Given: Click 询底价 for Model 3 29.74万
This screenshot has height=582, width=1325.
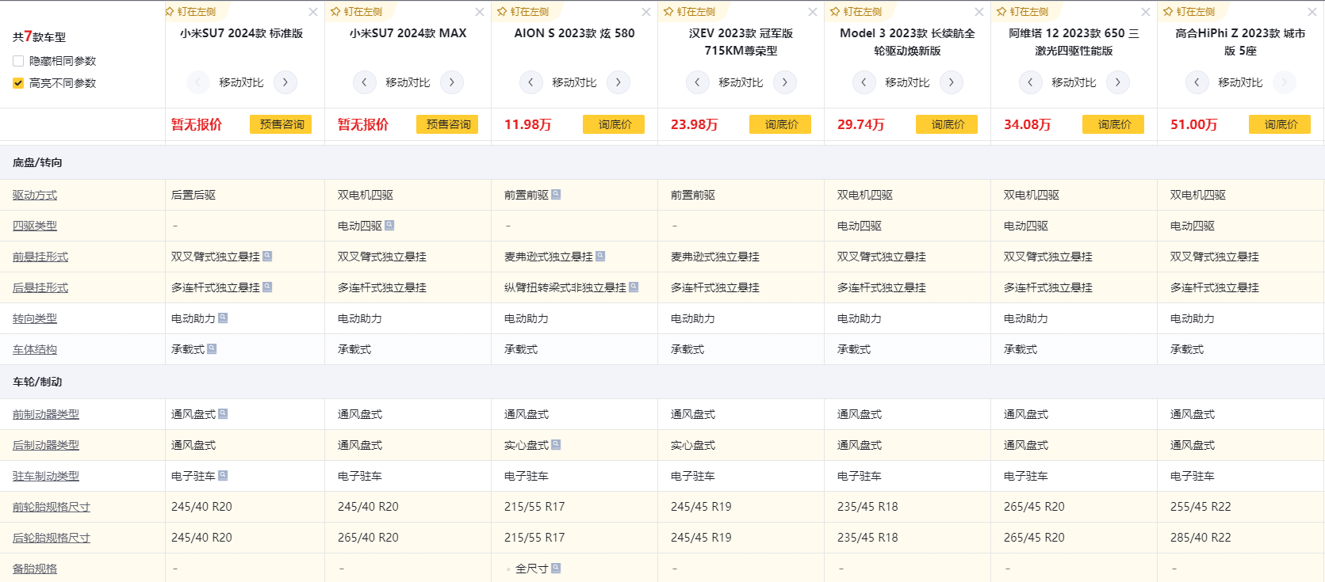Looking at the screenshot, I should click(947, 124).
